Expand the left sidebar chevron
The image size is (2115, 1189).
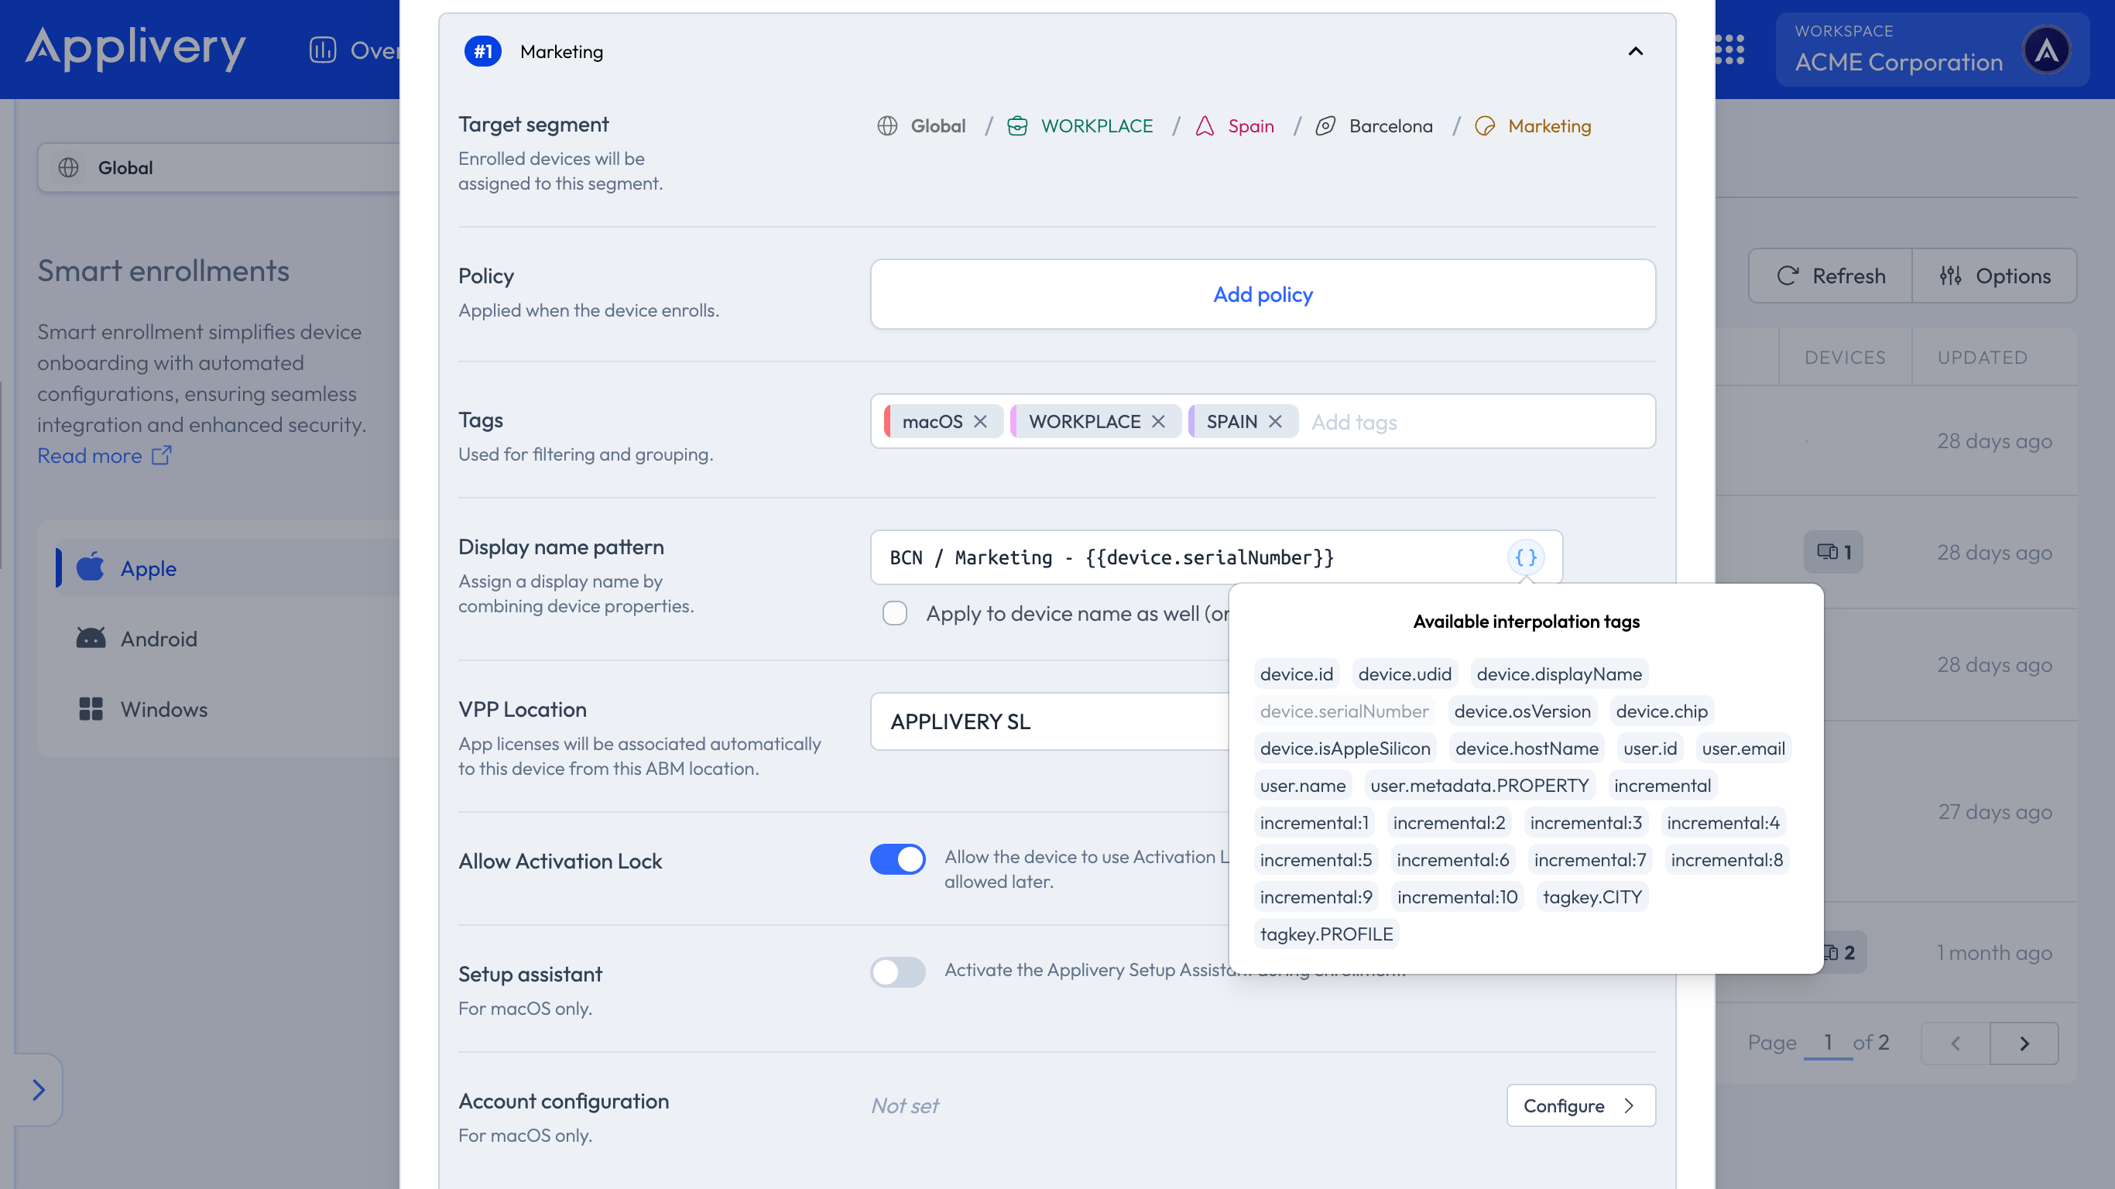38,1090
